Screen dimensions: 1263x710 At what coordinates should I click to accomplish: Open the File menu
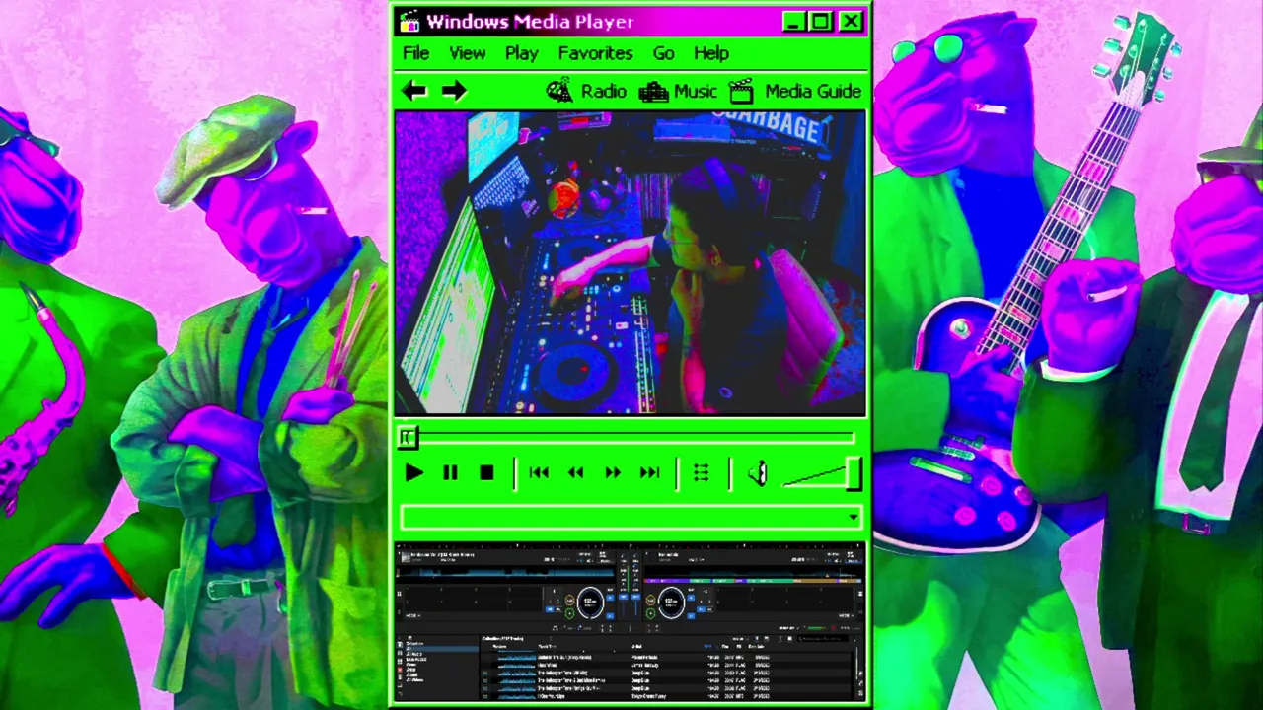(415, 53)
